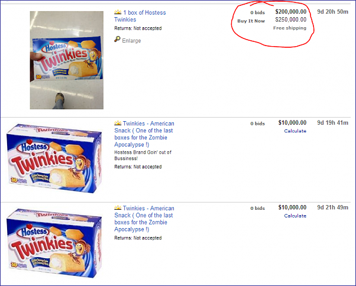Click sunrise icon beside second listing title
This screenshot has width=356, height=286.
(x=118, y=123)
